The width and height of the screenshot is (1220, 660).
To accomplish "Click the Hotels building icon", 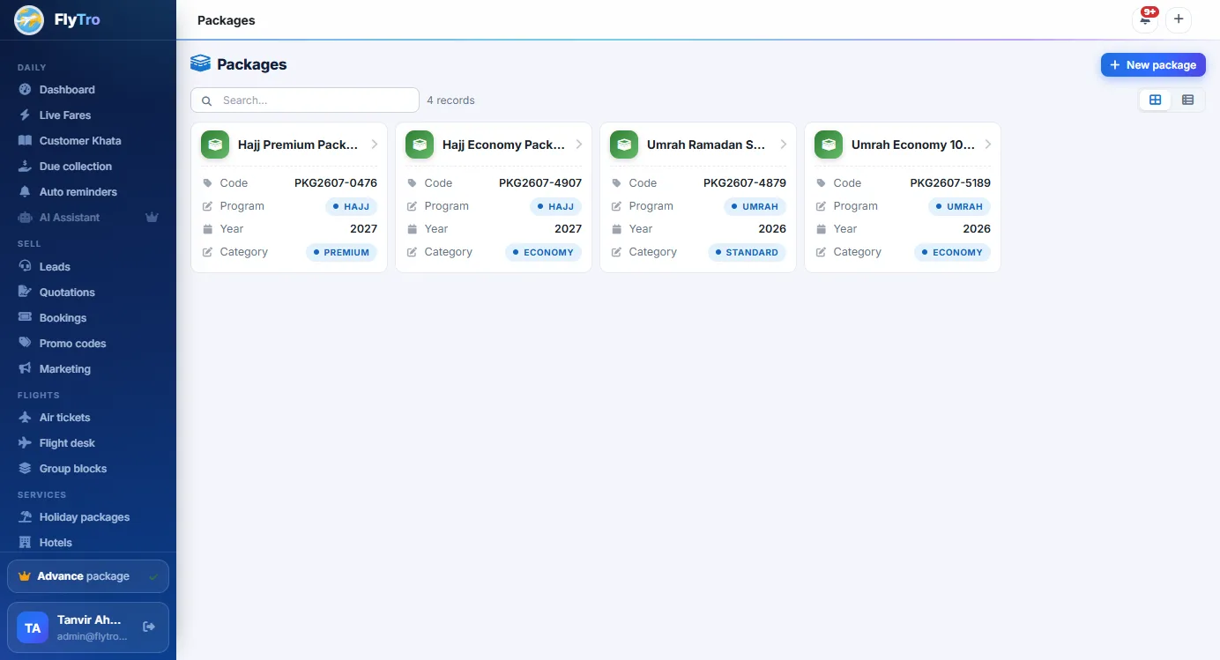I will click(25, 542).
